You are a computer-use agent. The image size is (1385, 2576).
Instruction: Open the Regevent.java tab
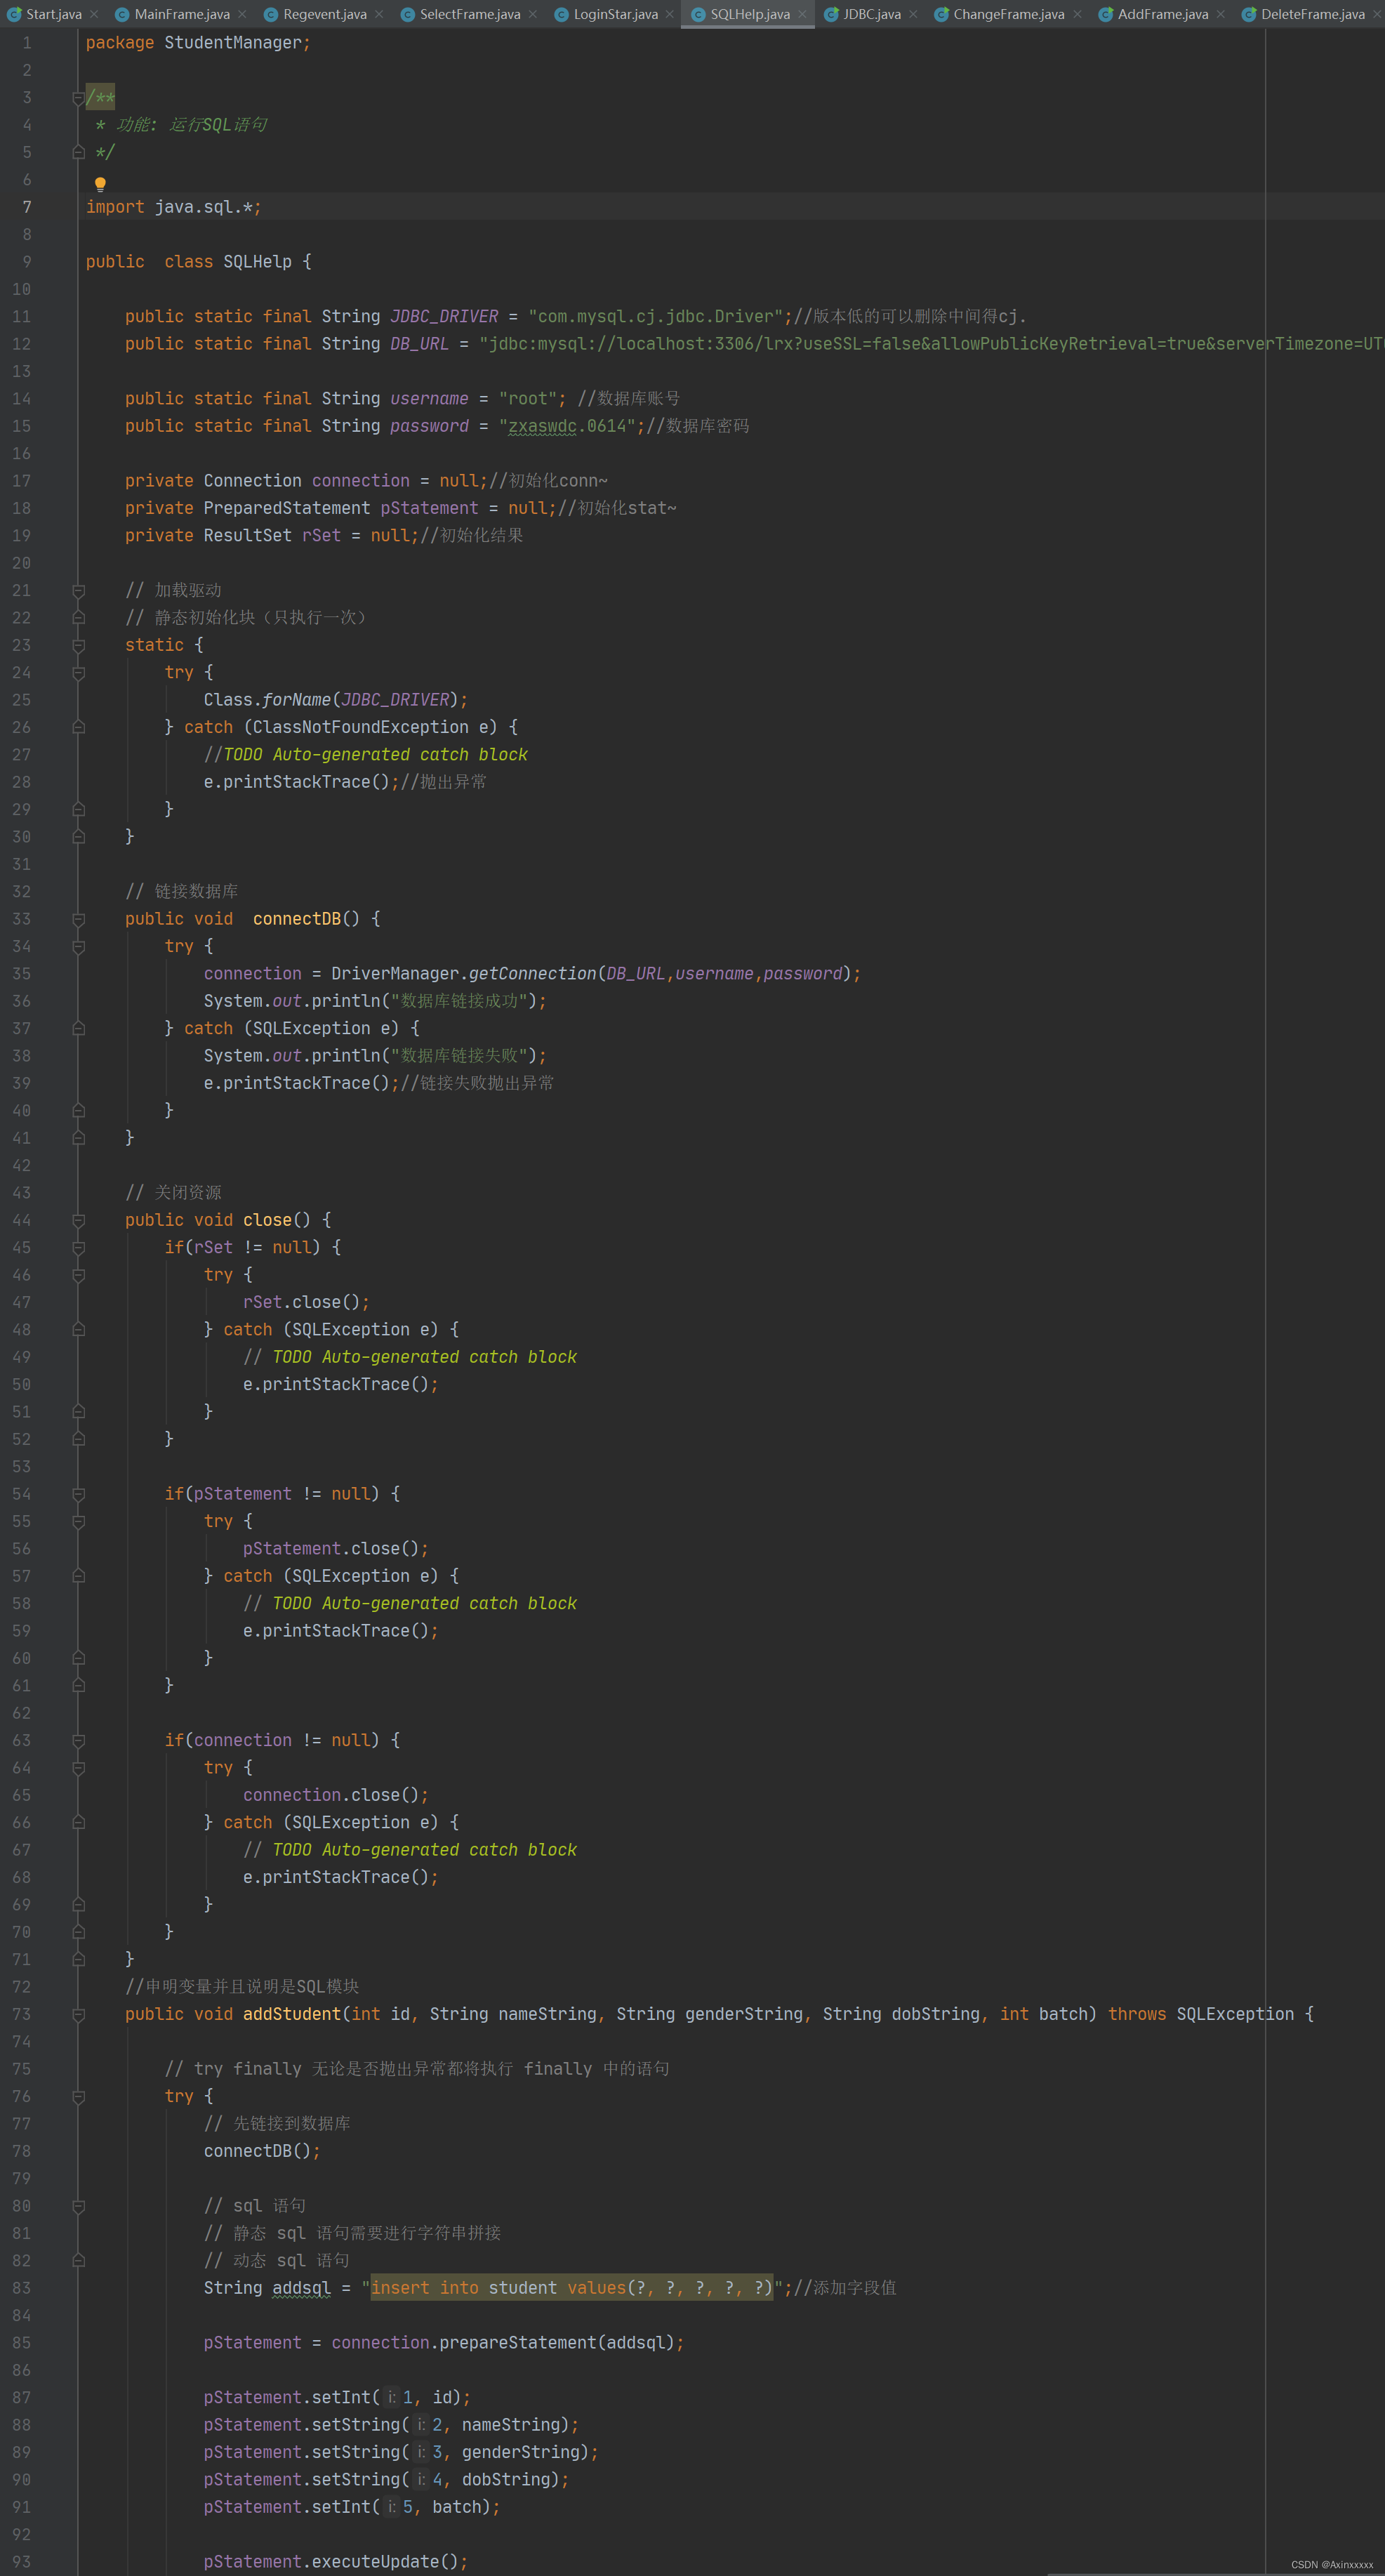pyautogui.click(x=324, y=14)
